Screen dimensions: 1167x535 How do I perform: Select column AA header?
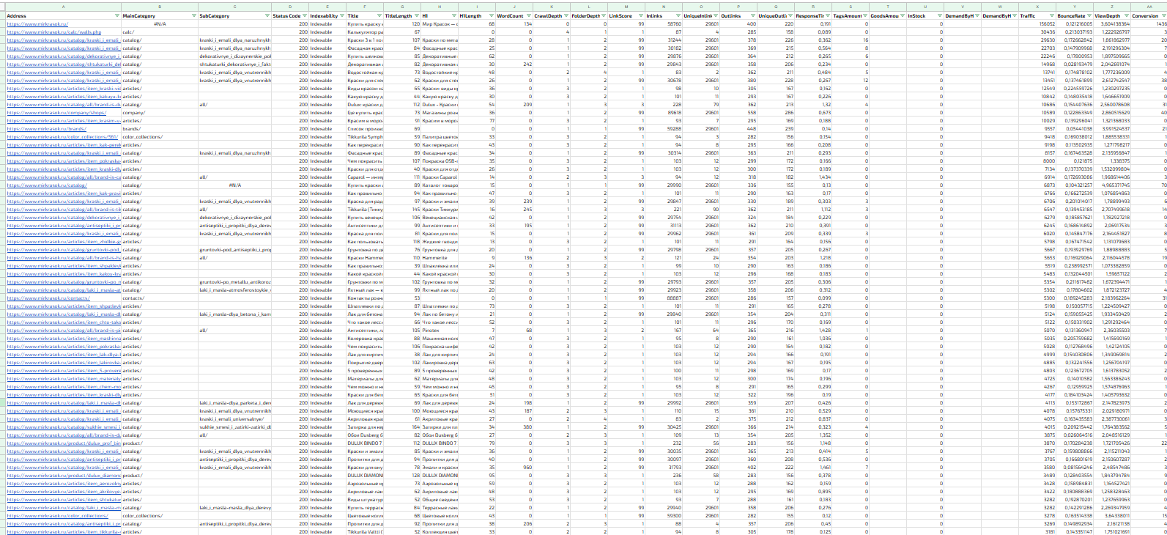1149,7
